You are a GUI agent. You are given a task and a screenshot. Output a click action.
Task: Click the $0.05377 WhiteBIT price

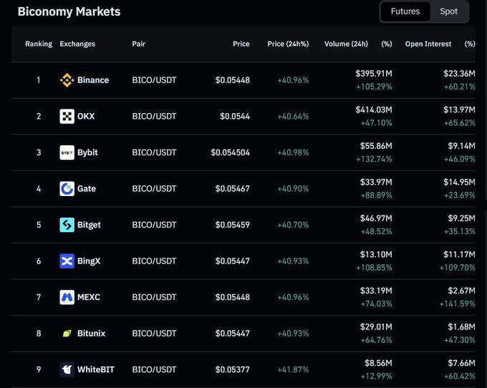233,369
